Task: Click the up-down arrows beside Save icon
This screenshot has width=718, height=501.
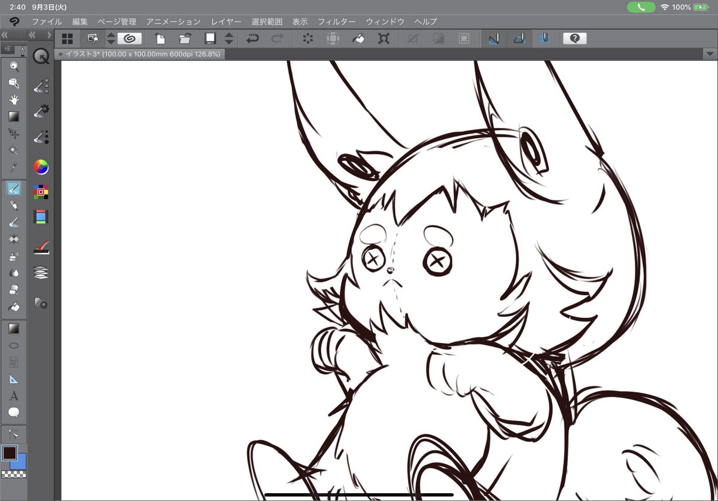Action: [x=229, y=38]
